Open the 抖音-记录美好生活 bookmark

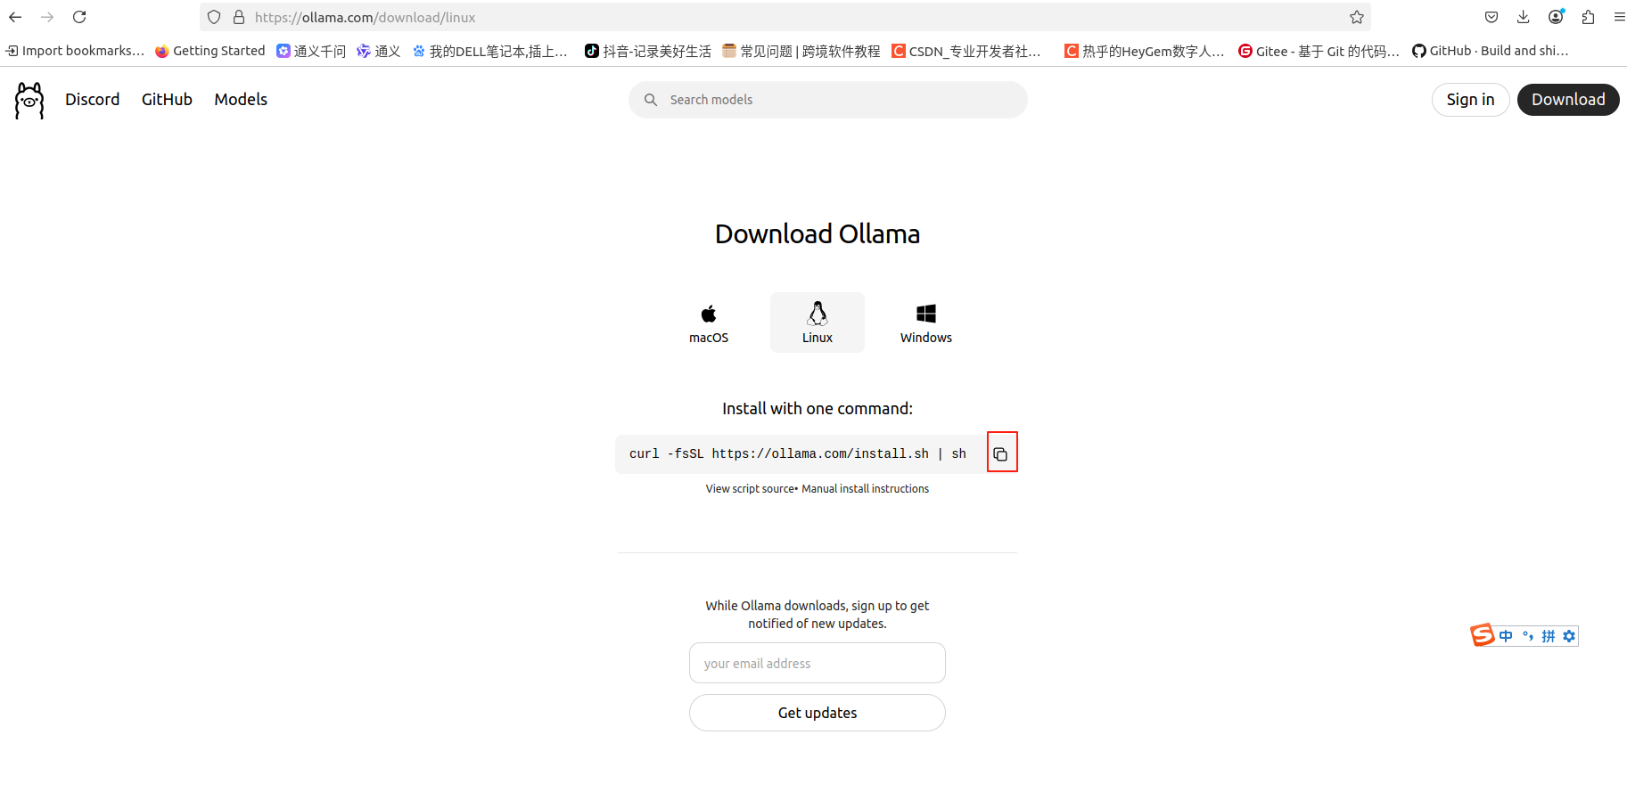point(648,51)
